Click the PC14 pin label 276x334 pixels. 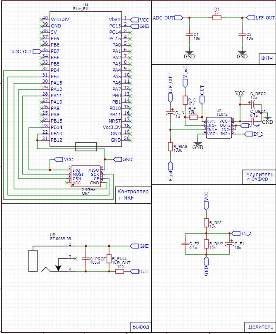pyautogui.click(x=115, y=32)
